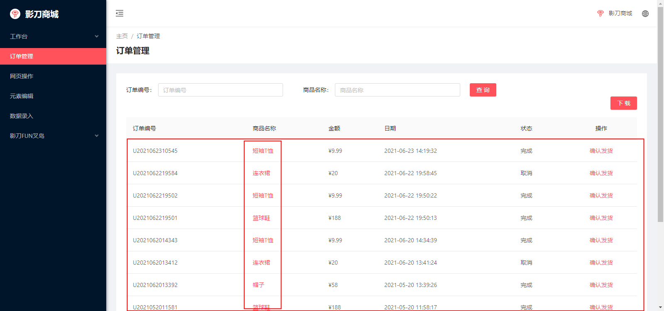Click into the 商品名称 search field
Viewport: 664px width, 311px height.
397,90
